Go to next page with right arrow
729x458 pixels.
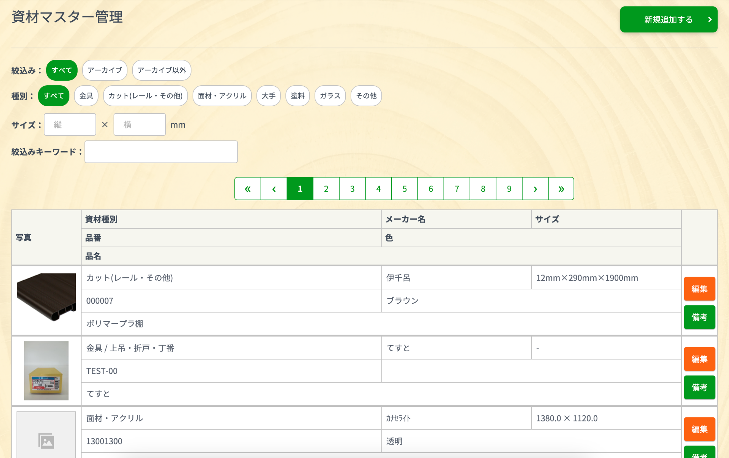535,189
